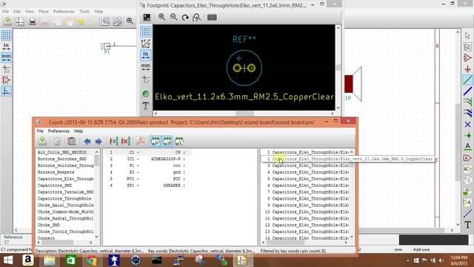
Task: Select component row RV1 POT
Action: click(x=147, y=179)
